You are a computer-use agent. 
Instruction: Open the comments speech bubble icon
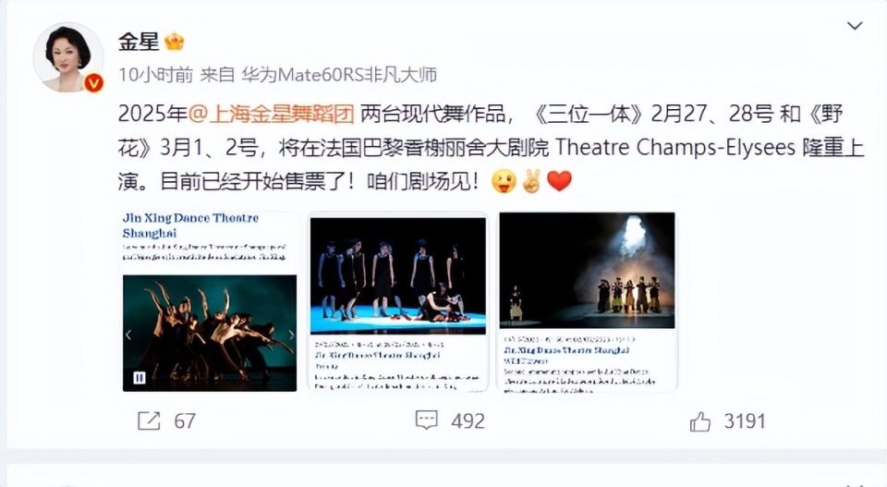427,420
